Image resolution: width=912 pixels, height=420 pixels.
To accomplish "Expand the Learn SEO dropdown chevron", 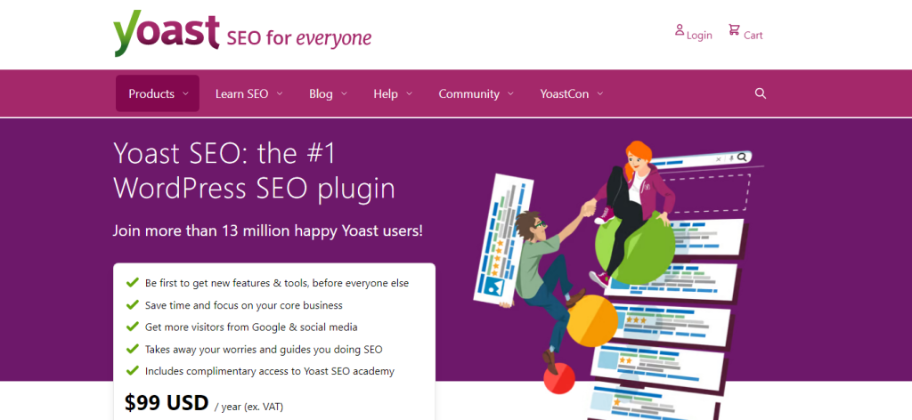I will [279, 93].
